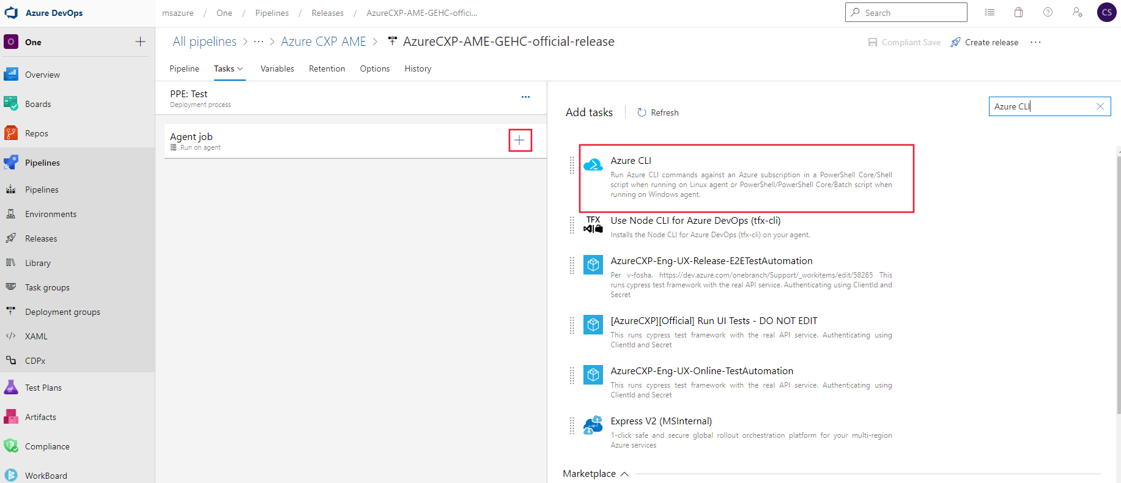Open the Test Plans flask icon
The height and width of the screenshot is (483, 1121).
pos(11,388)
